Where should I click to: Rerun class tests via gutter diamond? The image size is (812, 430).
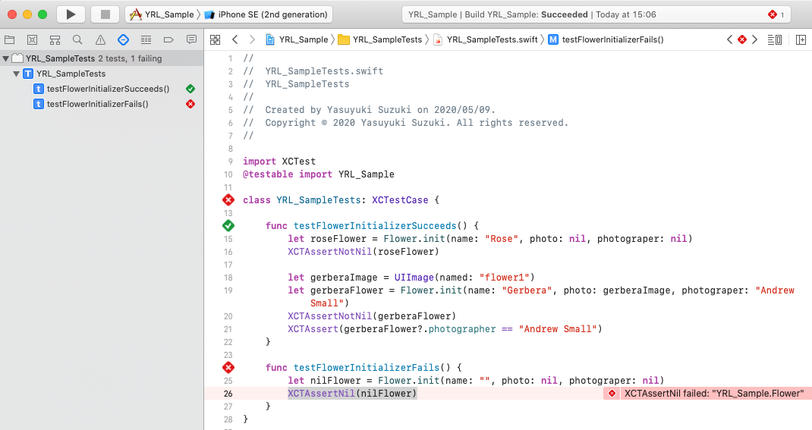point(228,200)
